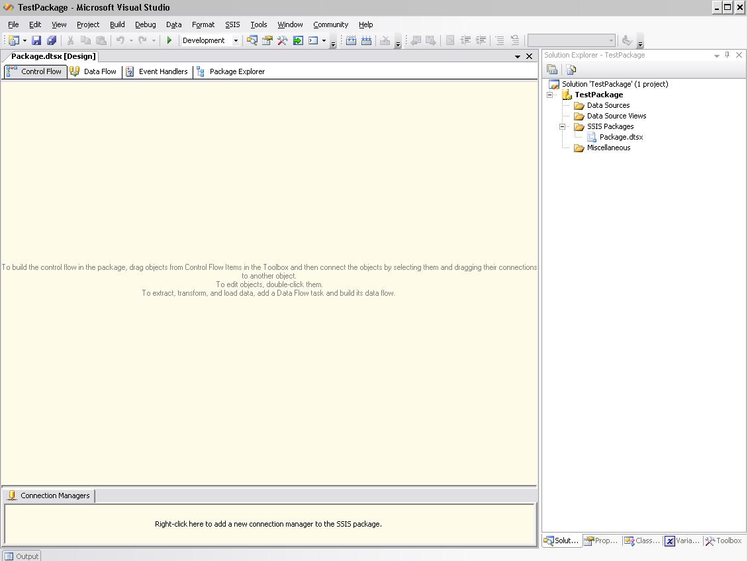Open the active files dropdown arrow in document tab bar

518,57
